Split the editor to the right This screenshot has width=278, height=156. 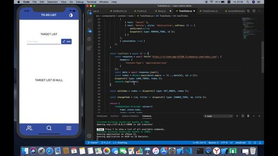[254, 11]
